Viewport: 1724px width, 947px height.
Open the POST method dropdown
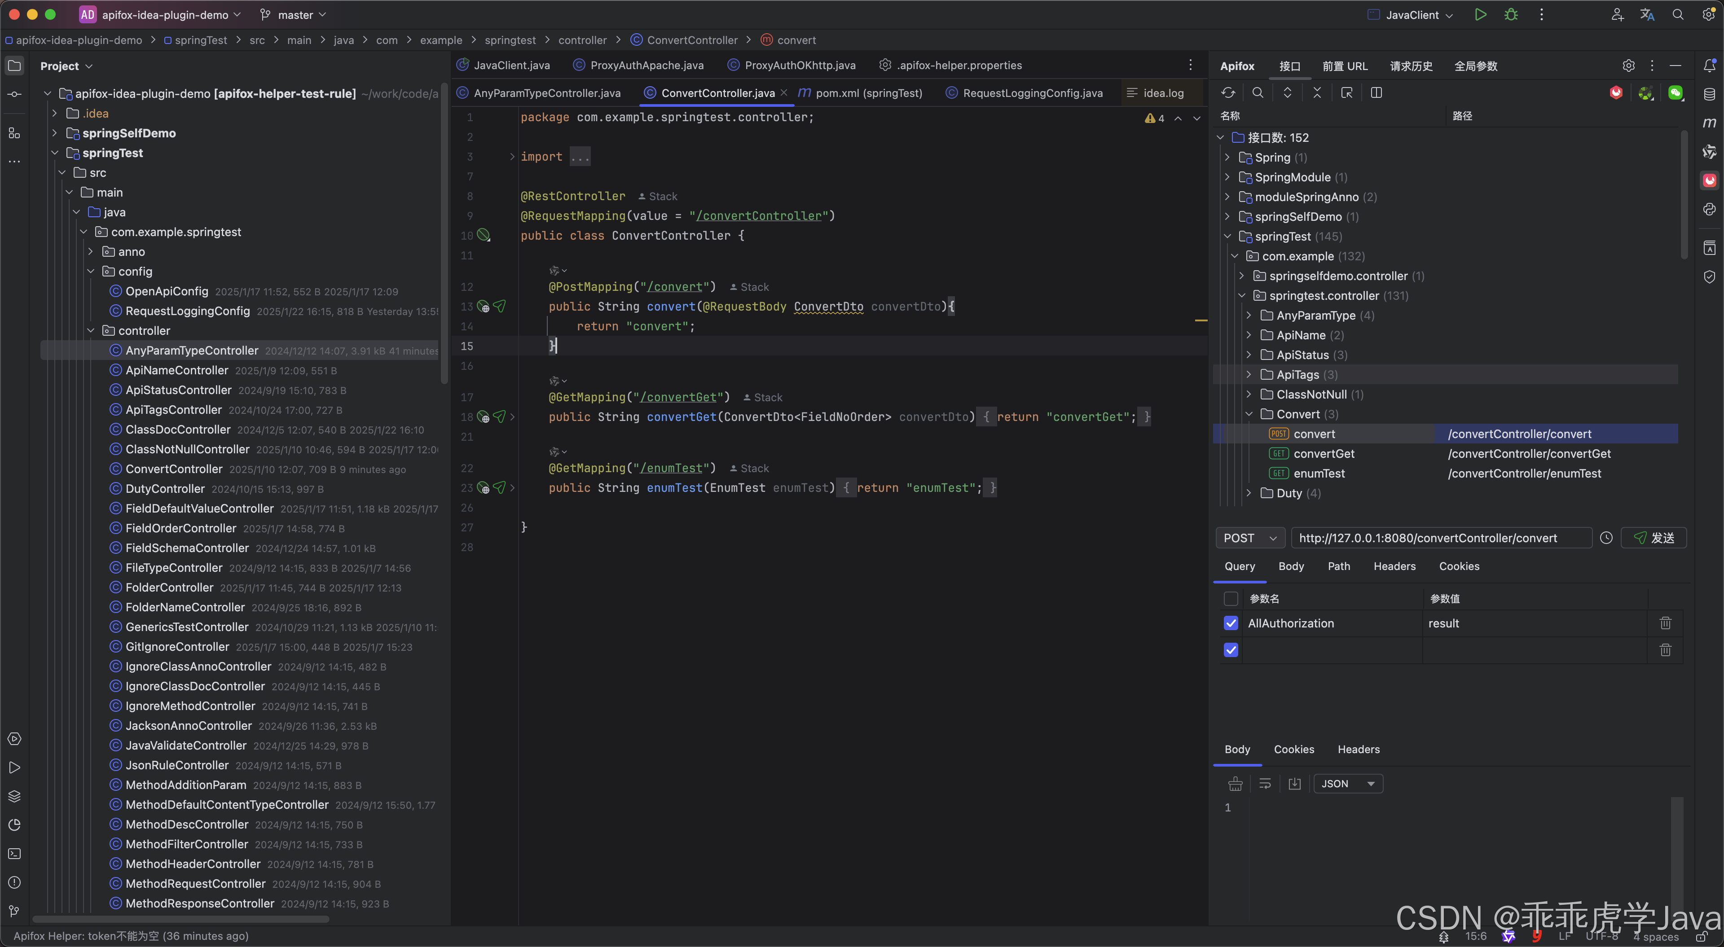coord(1249,538)
